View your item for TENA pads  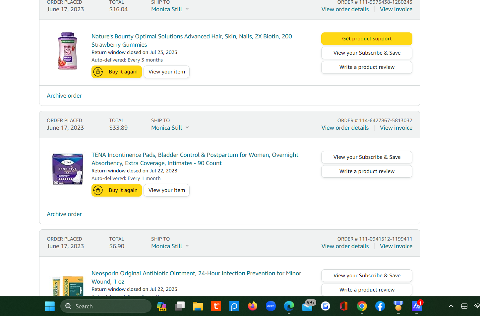[167, 190]
